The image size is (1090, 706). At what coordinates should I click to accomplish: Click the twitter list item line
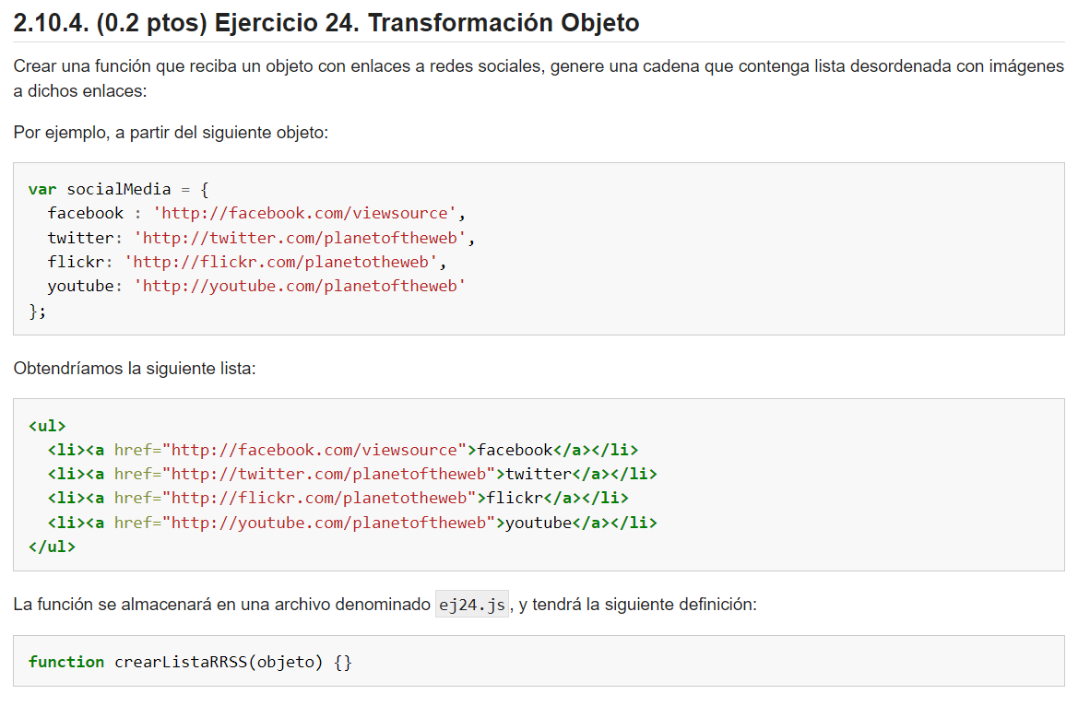pos(352,474)
